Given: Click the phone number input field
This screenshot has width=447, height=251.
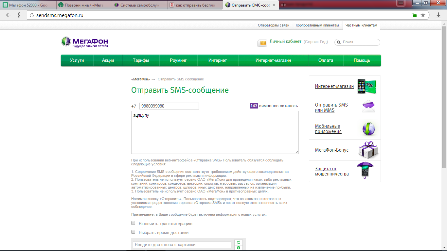Looking at the screenshot, I should pos(169,106).
